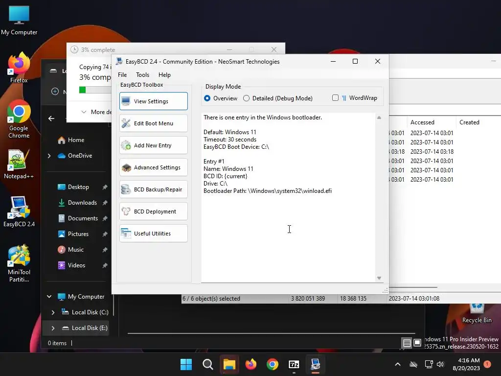
Task: Open View Settings in EasyBCD Toolbox
Action: 153,101
